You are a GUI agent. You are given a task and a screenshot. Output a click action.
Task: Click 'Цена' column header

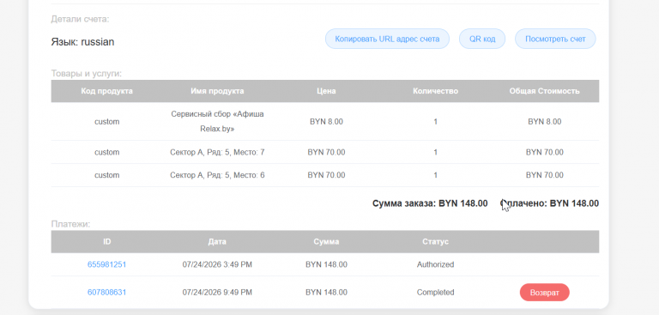pyautogui.click(x=327, y=91)
